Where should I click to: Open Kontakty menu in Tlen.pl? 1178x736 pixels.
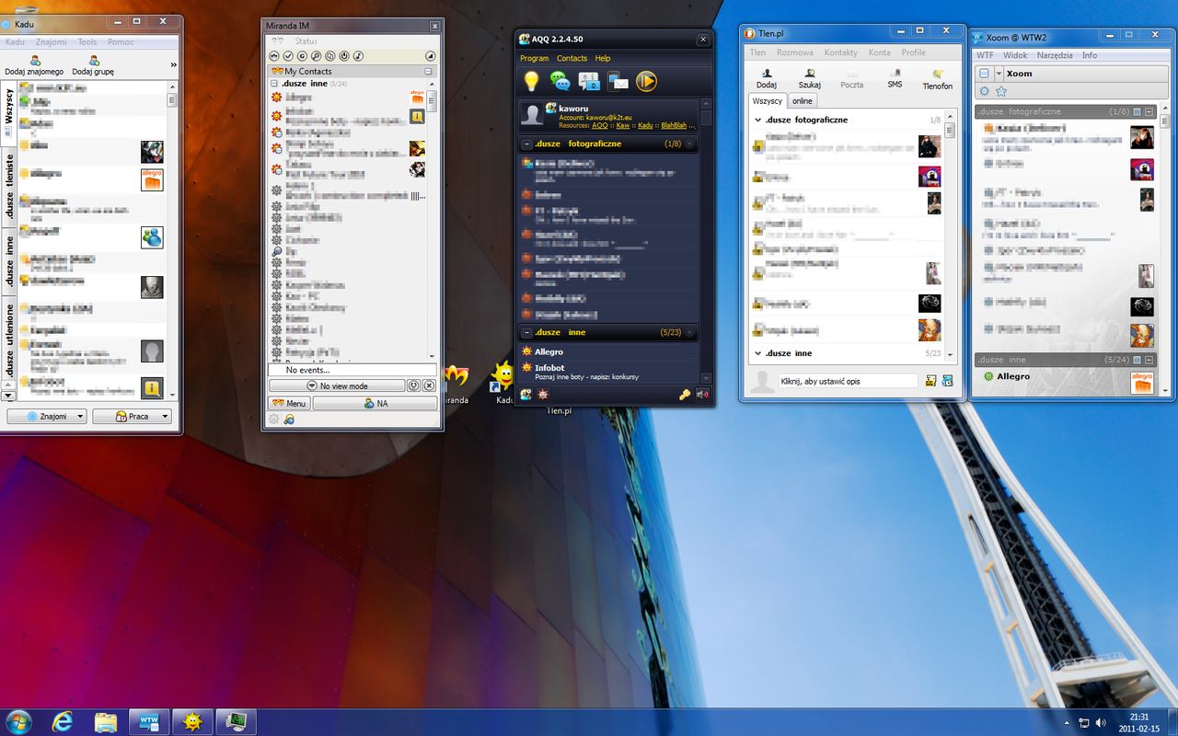tap(841, 52)
